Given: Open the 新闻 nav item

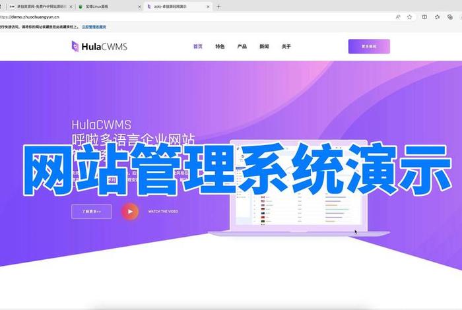Looking at the screenshot, I should click(x=264, y=47).
